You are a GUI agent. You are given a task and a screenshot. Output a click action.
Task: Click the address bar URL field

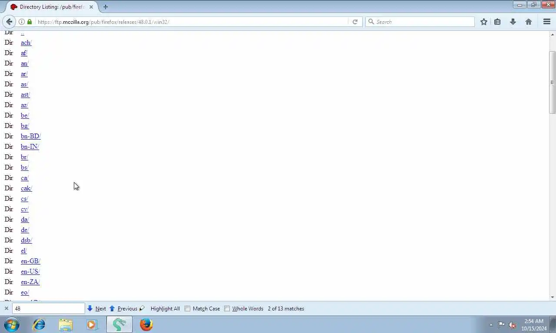tap(191, 22)
